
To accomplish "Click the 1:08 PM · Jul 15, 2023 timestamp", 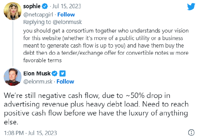I will click(30, 133).
